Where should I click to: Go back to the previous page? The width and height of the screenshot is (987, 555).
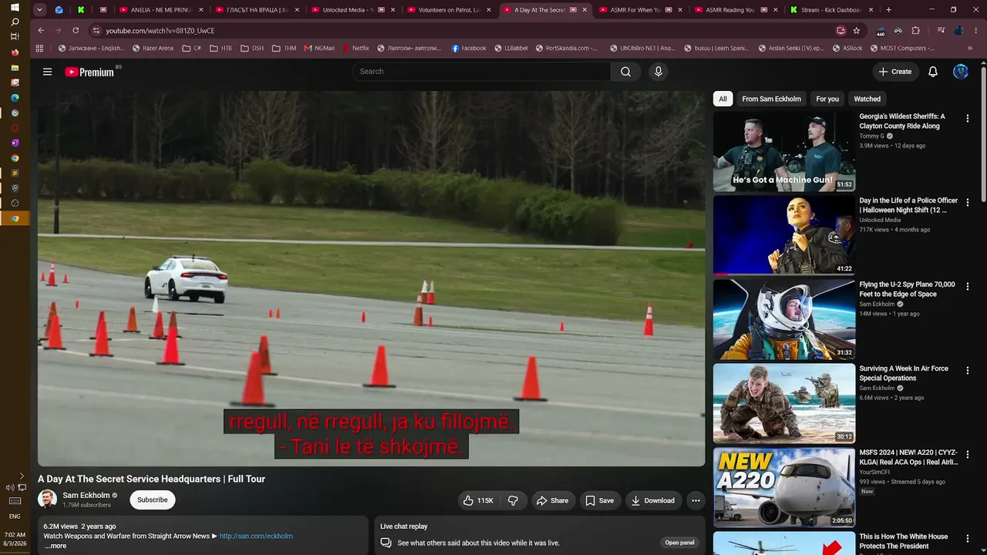pyautogui.click(x=41, y=31)
